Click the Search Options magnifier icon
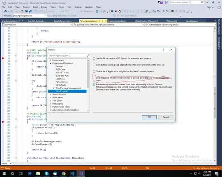 [x=88, y=56]
